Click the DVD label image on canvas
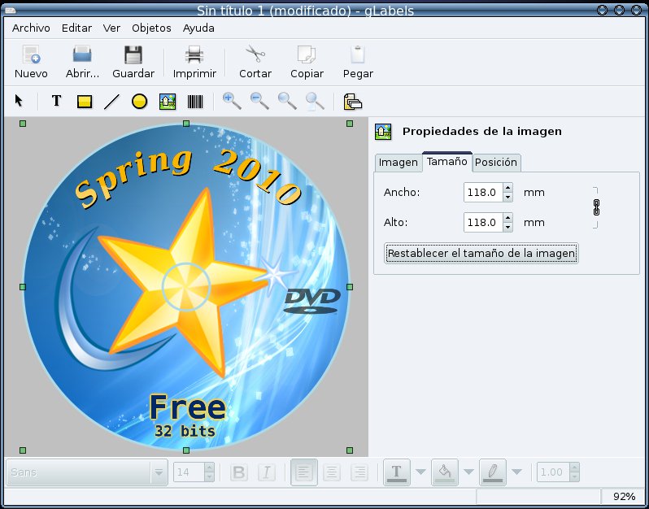The width and height of the screenshot is (649, 509). click(186, 287)
